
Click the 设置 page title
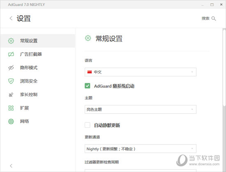click(x=24, y=18)
